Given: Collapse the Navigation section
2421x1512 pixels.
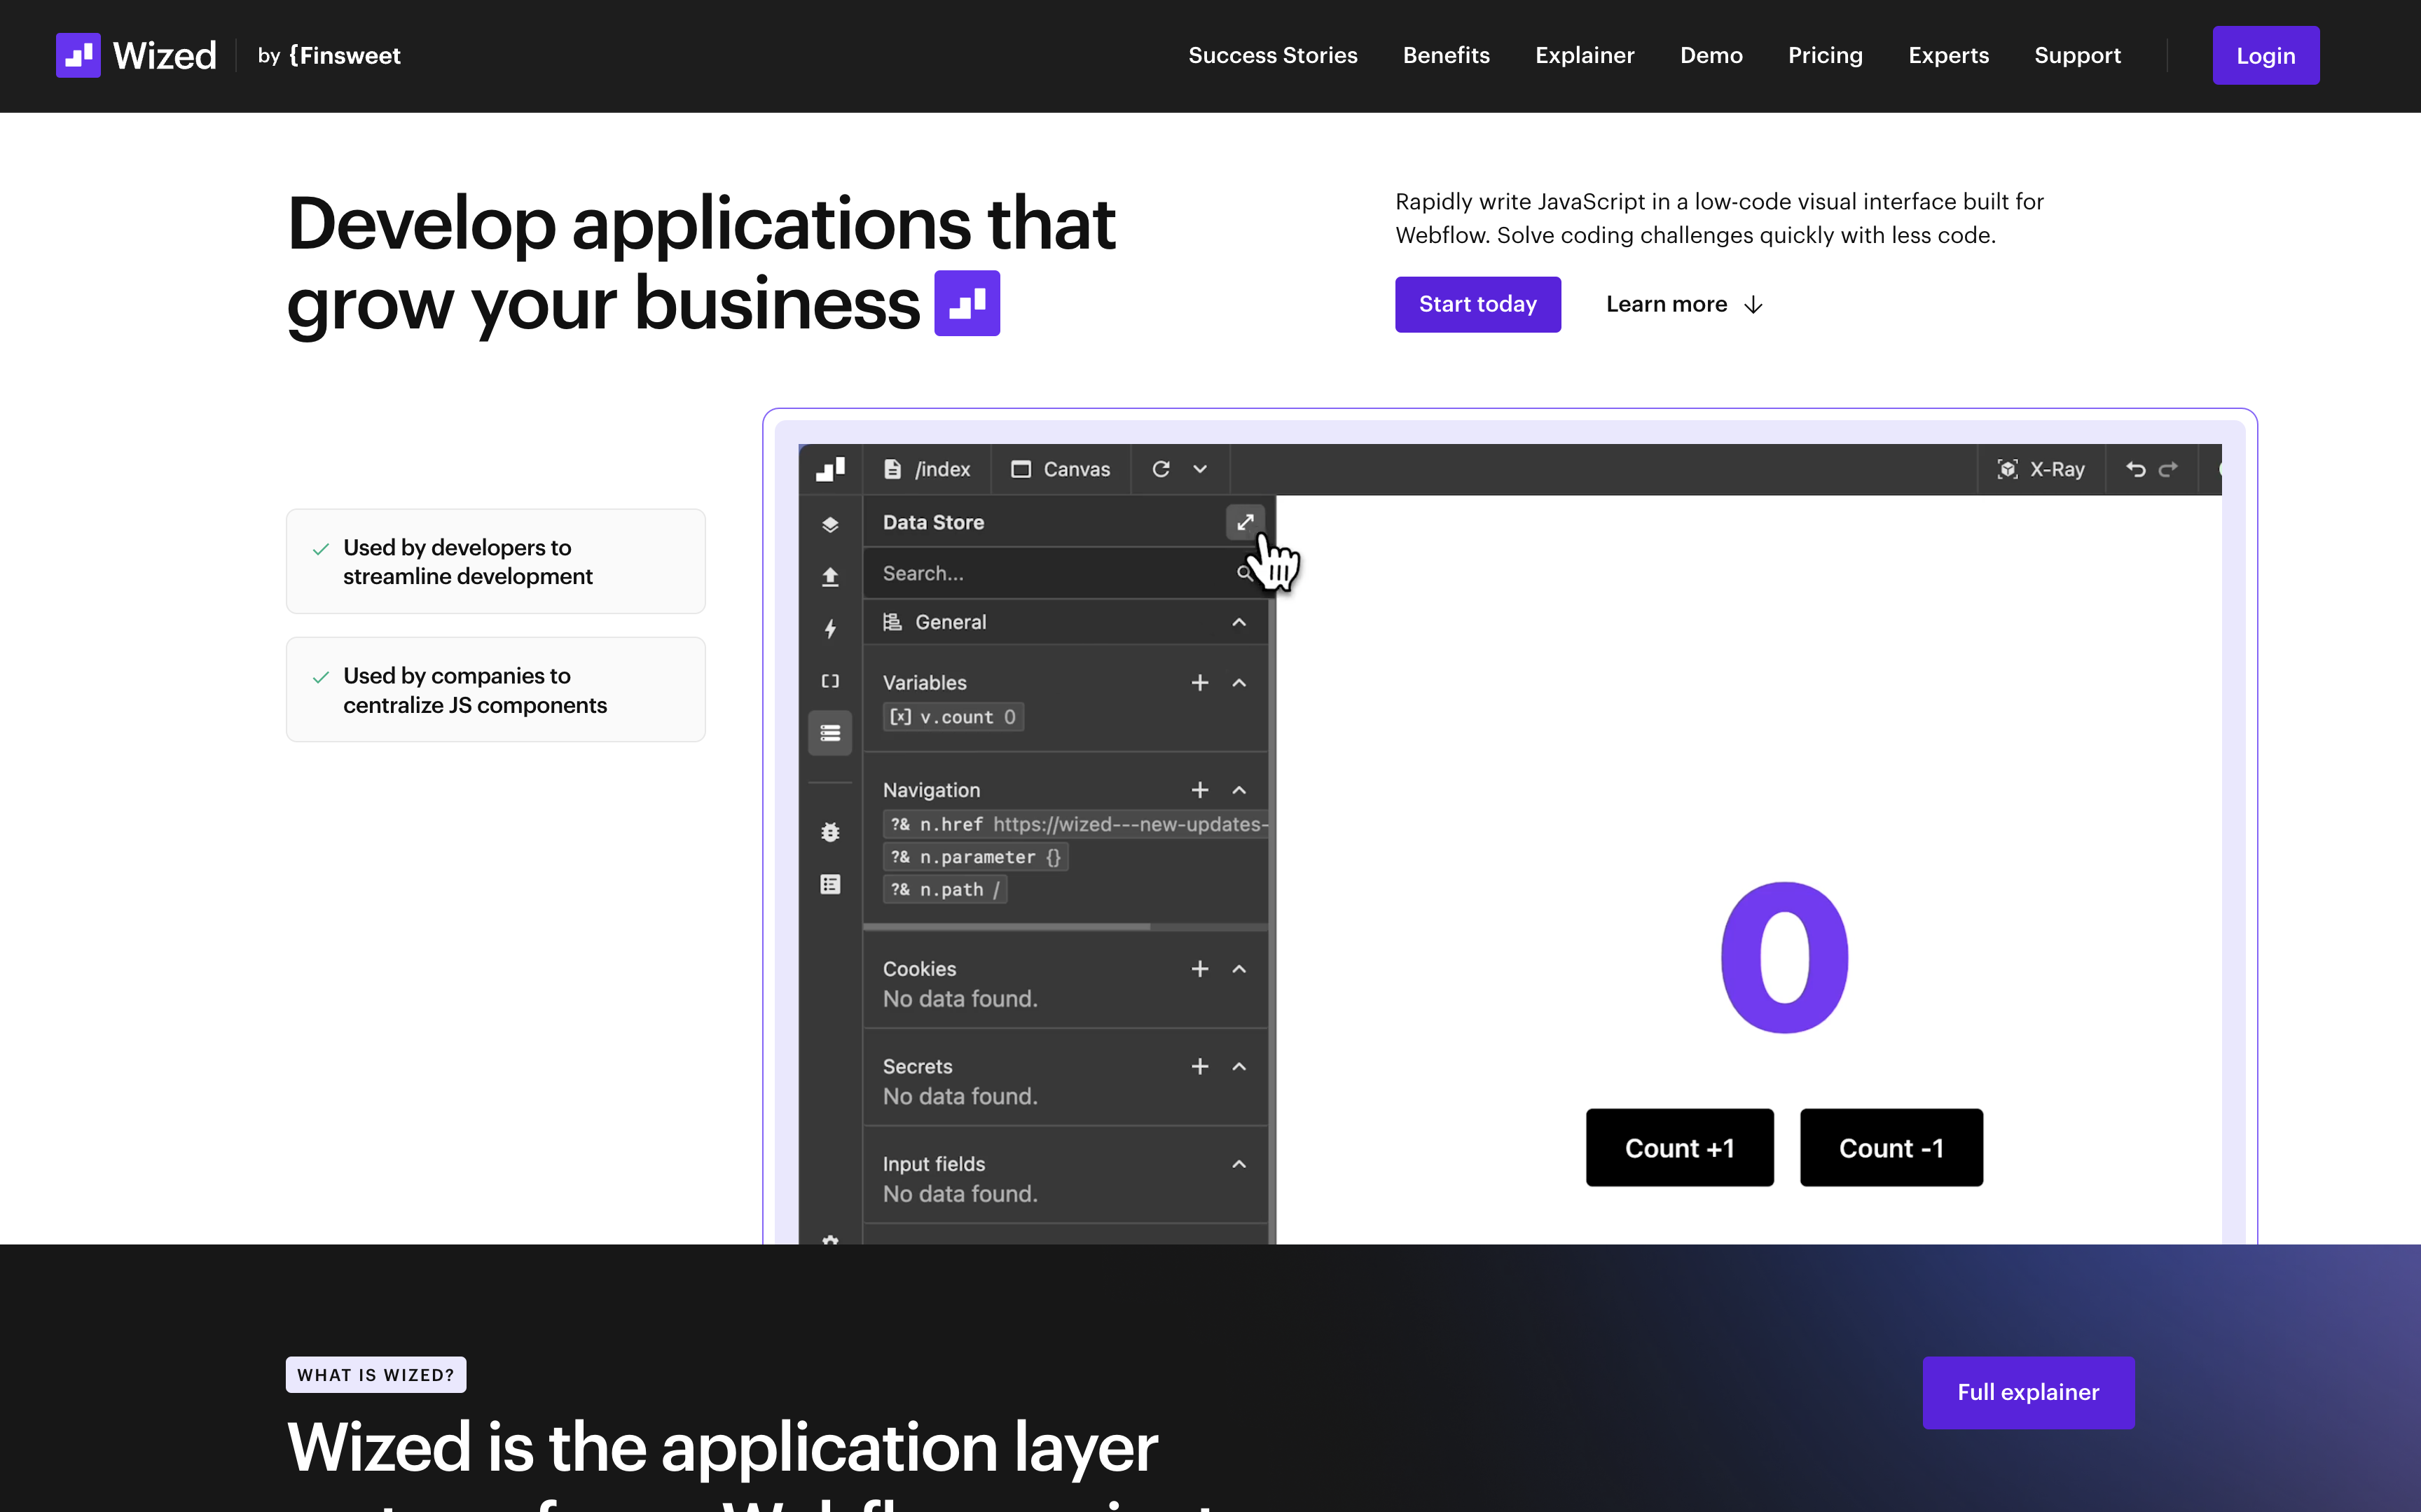Looking at the screenshot, I should [x=1239, y=790].
